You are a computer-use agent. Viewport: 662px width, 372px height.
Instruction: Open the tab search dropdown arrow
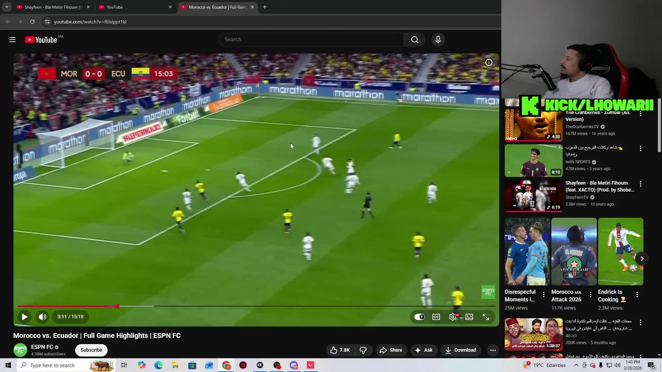7,7
